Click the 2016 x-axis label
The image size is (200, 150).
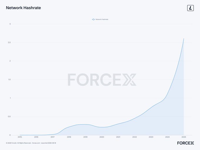pyautogui.click(x=36, y=137)
